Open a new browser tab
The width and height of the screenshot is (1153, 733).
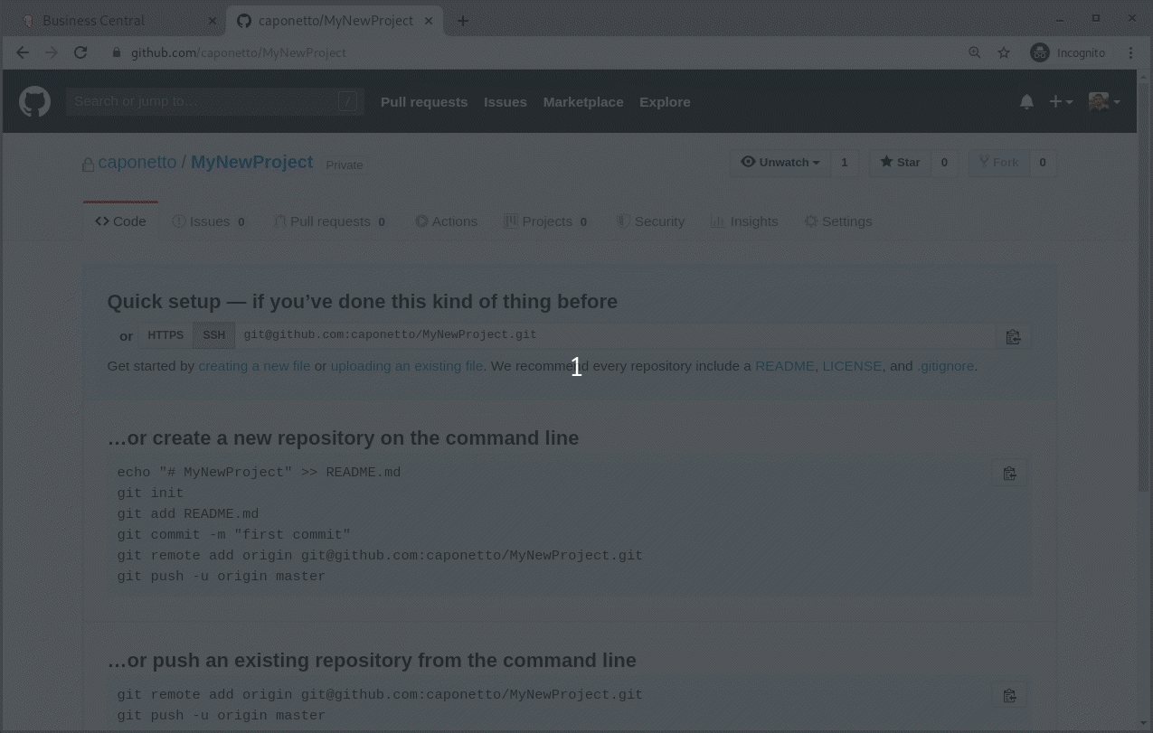[x=463, y=21]
